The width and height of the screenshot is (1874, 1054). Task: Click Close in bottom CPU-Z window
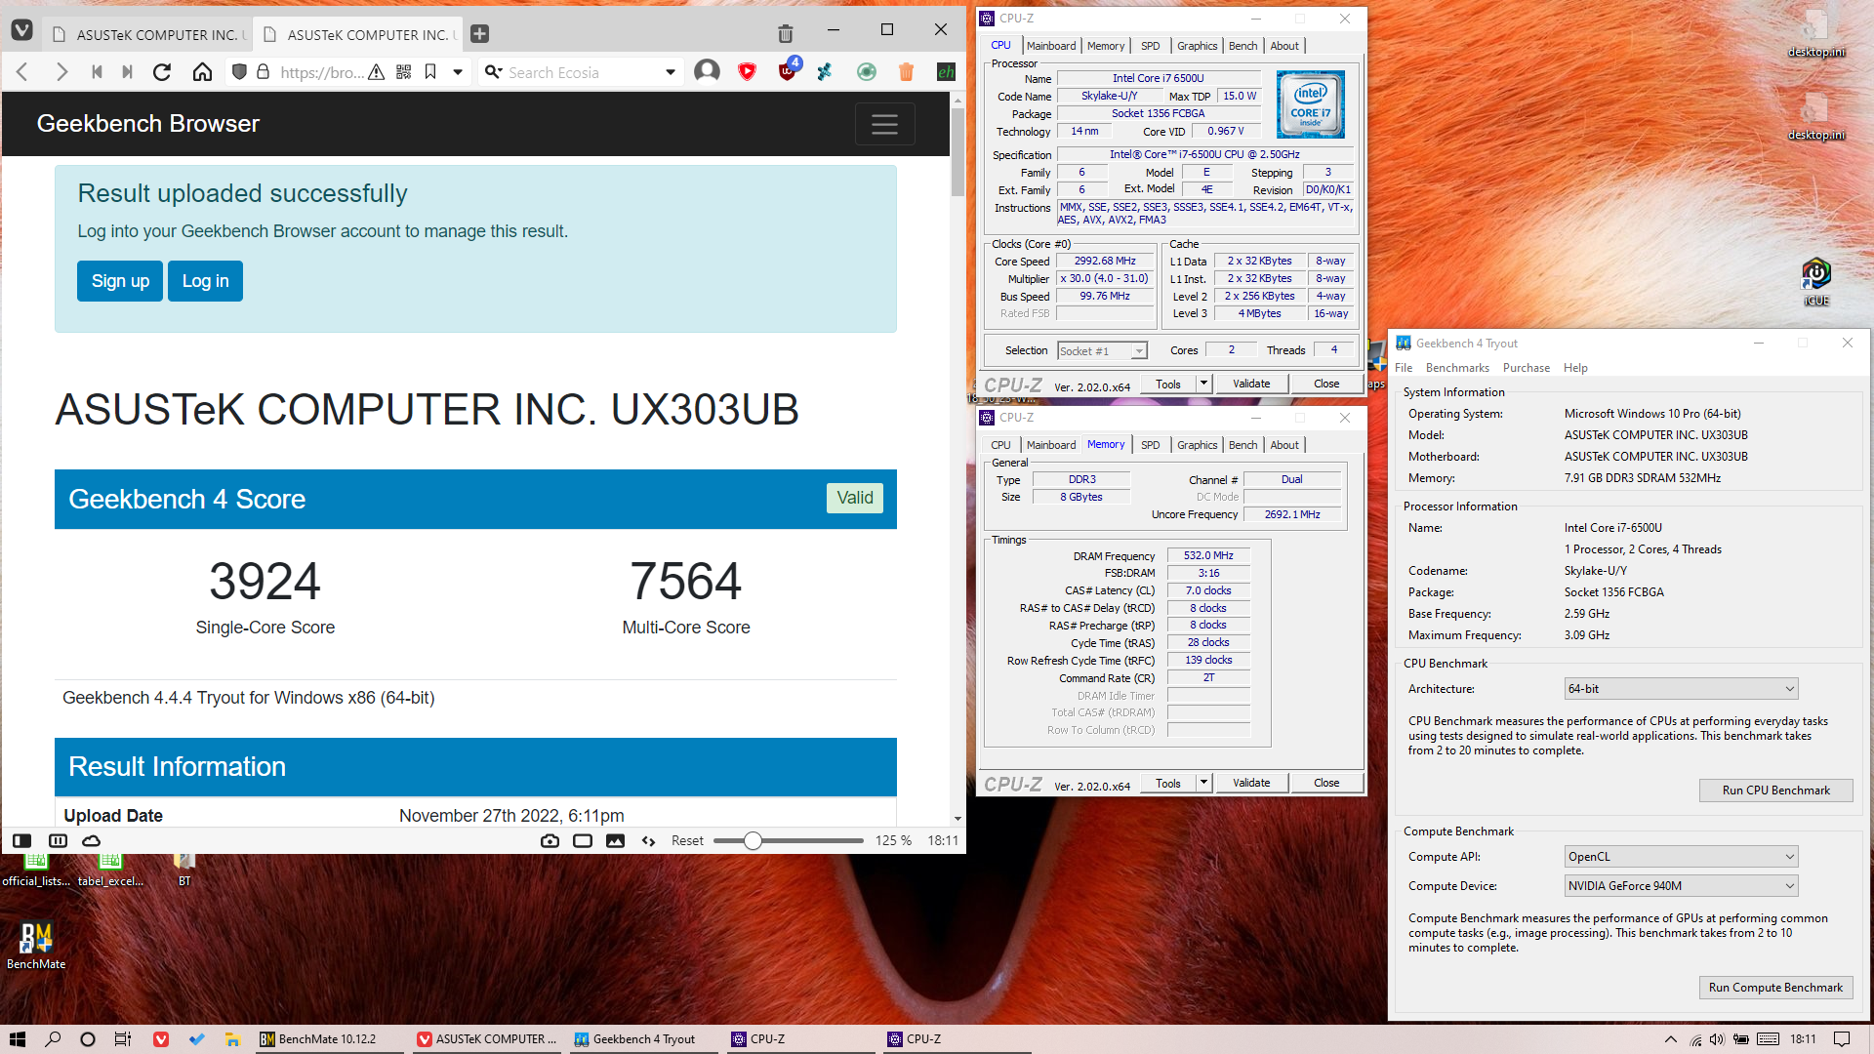click(1325, 783)
